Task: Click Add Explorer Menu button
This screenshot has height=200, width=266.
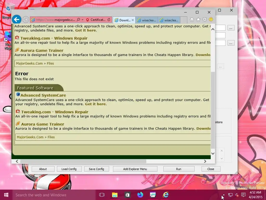Action: [x=135, y=169]
